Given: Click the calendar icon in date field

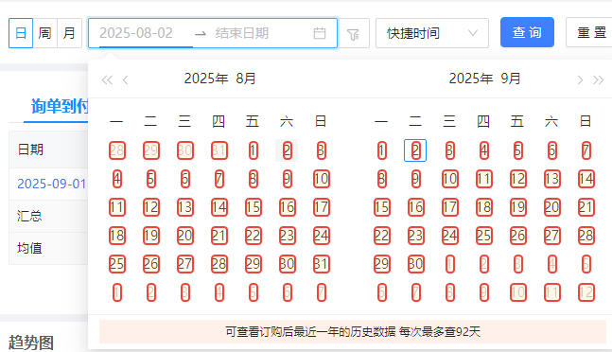Looking at the screenshot, I should tap(320, 33).
